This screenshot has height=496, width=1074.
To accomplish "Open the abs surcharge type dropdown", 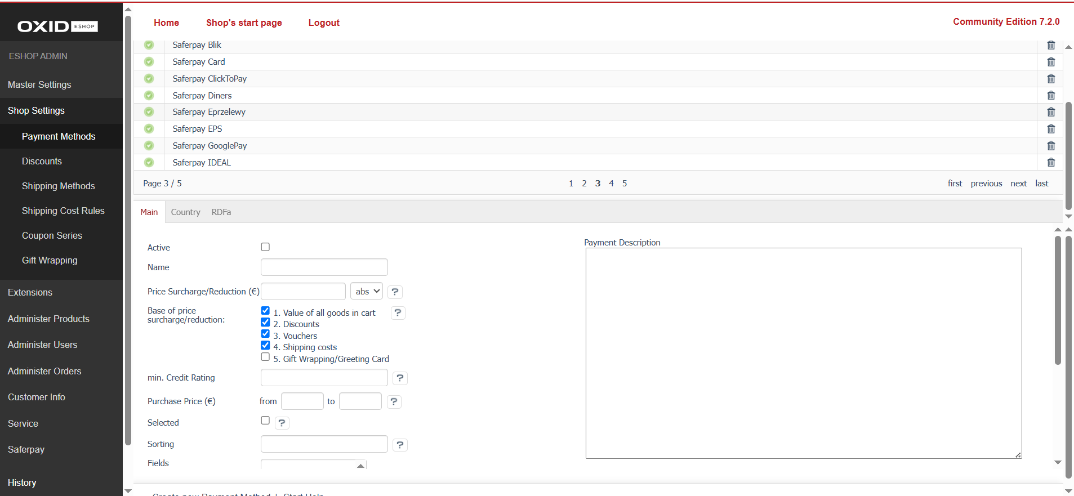I will coord(367,291).
